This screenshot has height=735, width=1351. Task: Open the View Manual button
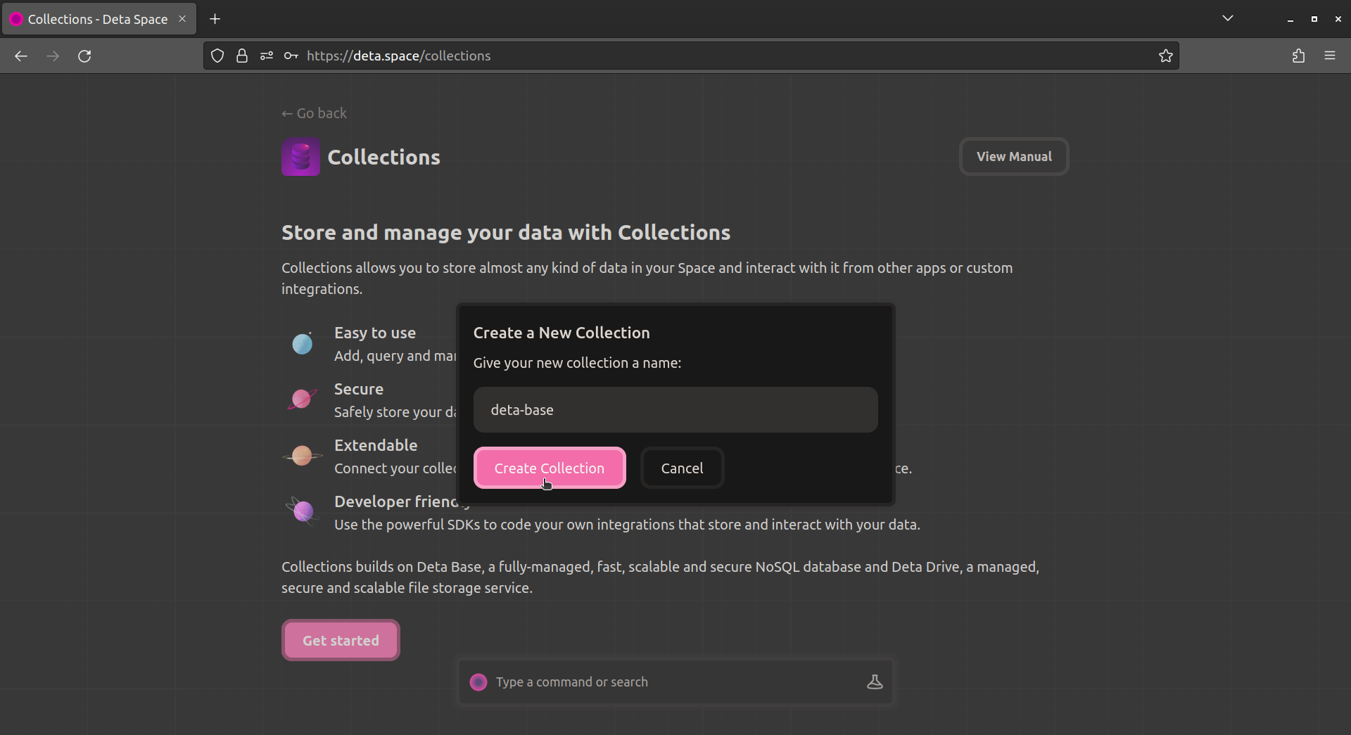(x=1014, y=156)
